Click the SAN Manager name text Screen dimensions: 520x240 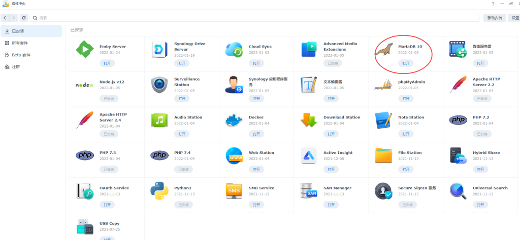tap(337, 188)
